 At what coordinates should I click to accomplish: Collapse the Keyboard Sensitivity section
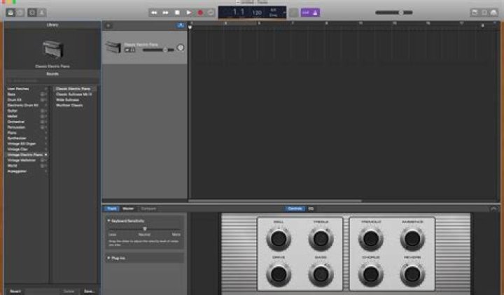point(108,221)
